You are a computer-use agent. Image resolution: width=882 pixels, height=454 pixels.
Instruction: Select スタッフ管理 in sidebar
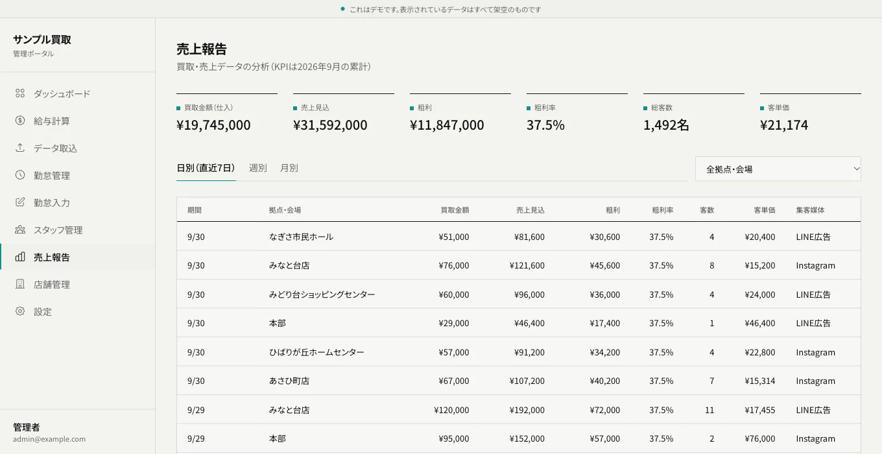coord(78,230)
